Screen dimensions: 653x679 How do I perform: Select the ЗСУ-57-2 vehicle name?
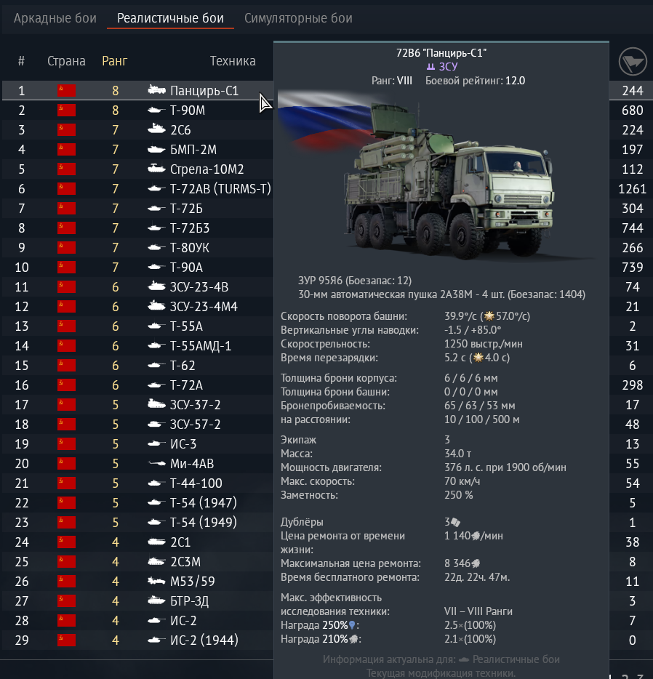(196, 425)
